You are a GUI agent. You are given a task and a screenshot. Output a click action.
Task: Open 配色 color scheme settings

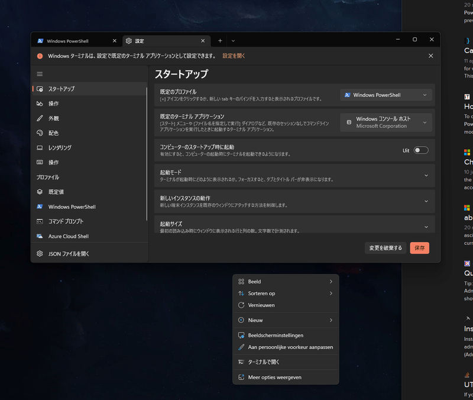click(x=90, y=133)
